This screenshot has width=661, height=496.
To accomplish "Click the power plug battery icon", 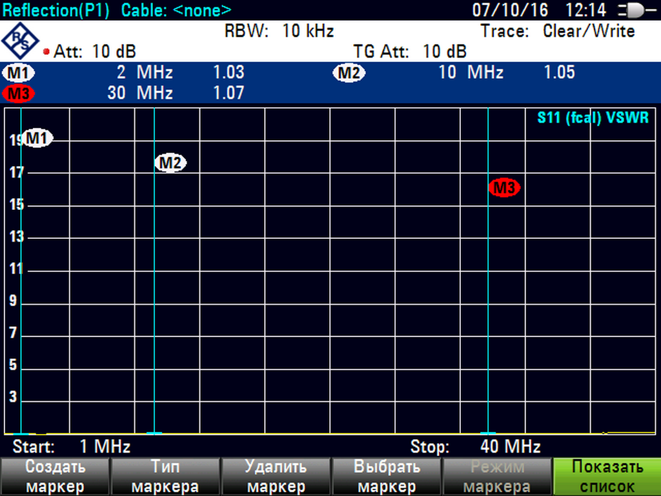I will tap(637, 10).
